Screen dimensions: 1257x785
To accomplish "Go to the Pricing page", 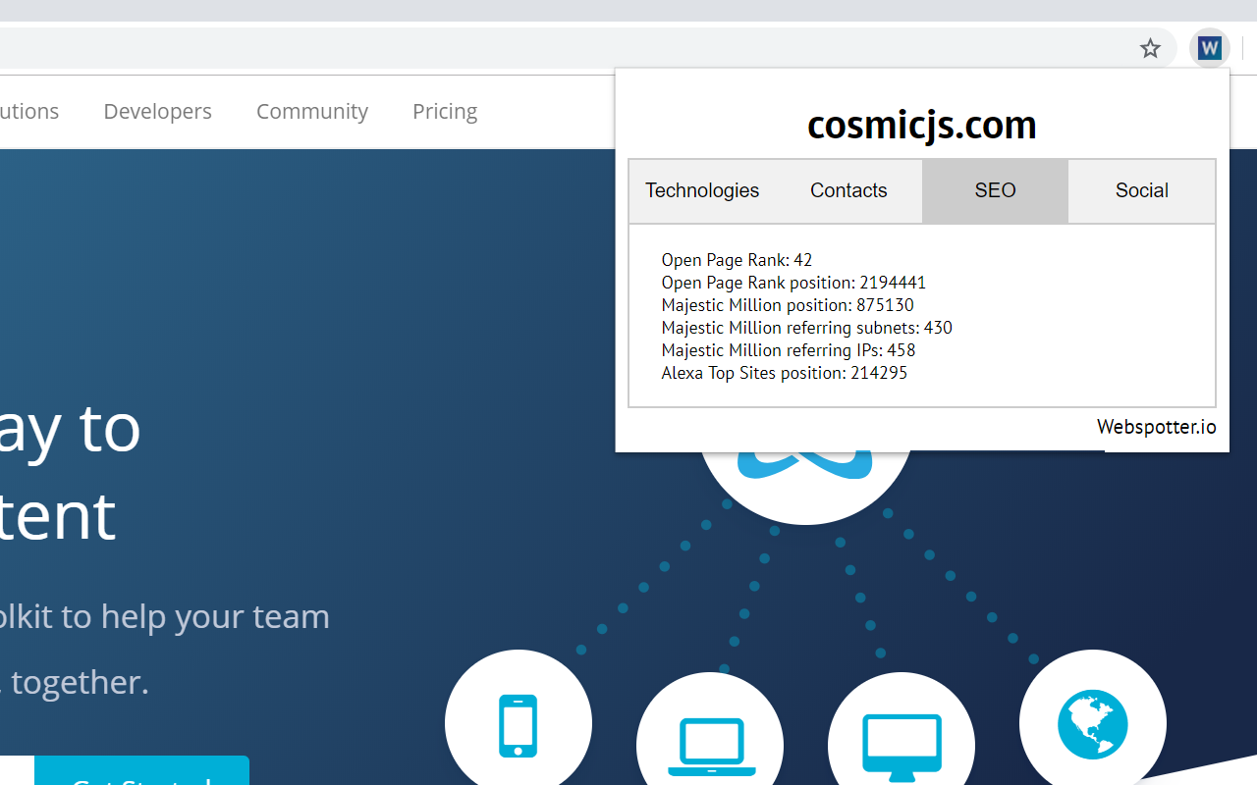I will tap(445, 112).
